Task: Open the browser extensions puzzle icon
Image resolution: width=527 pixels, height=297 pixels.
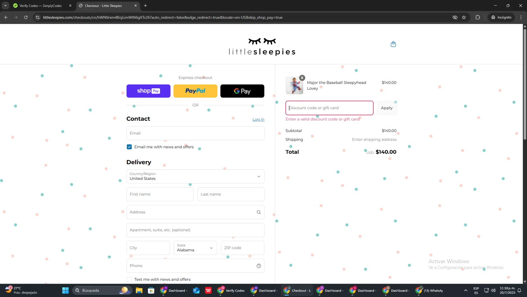Action: (477, 17)
